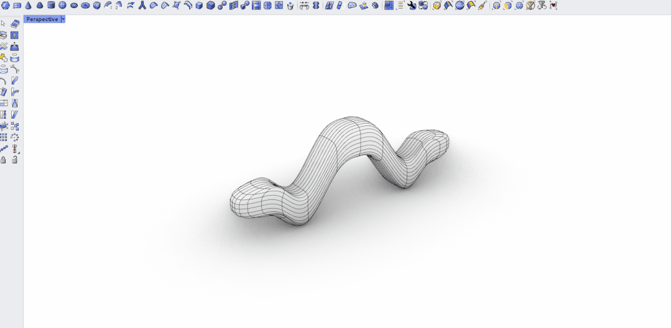Image resolution: width=671 pixels, height=328 pixels.
Task: Select the Torus primitive tool
Action: pyautogui.click(x=85, y=6)
